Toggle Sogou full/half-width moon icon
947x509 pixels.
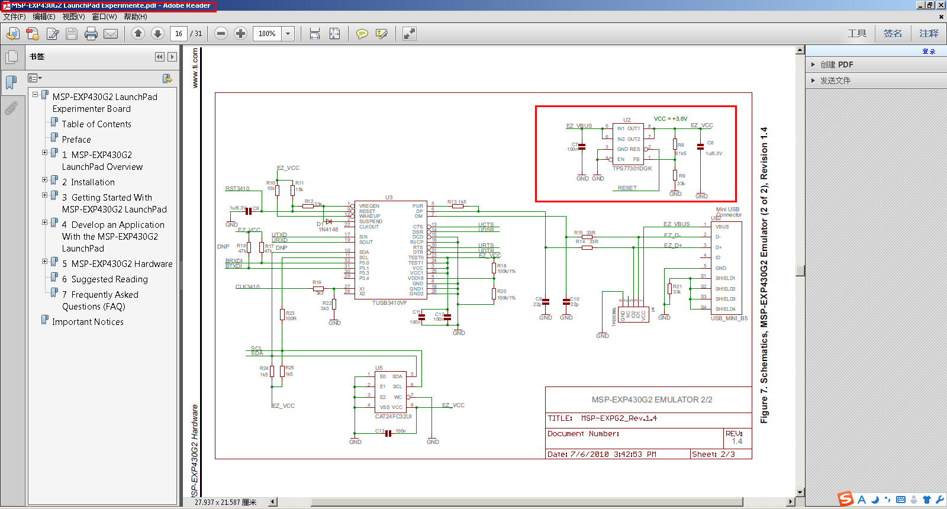pyautogui.click(x=875, y=500)
